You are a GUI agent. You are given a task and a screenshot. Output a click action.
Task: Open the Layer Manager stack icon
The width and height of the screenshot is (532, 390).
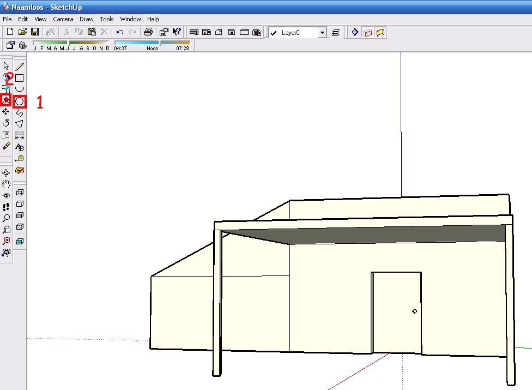(x=336, y=33)
